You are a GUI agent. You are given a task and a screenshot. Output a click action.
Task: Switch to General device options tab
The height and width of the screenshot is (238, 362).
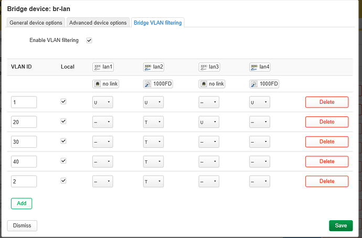[x=36, y=23]
